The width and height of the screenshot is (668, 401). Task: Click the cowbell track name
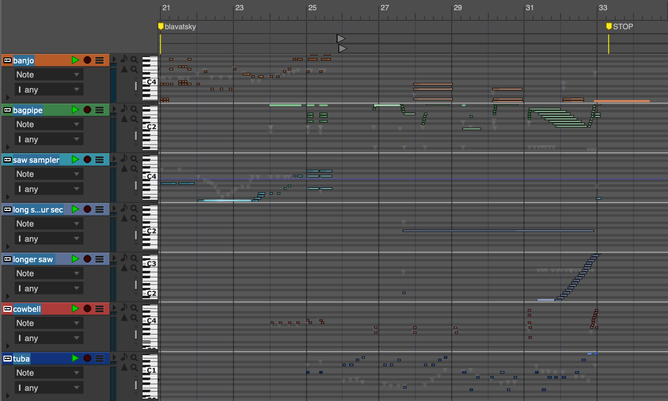point(27,309)
